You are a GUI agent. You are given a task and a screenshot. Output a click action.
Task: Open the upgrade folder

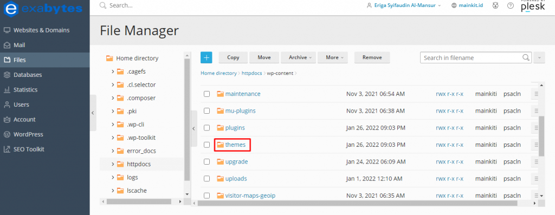tap(236, 161)
